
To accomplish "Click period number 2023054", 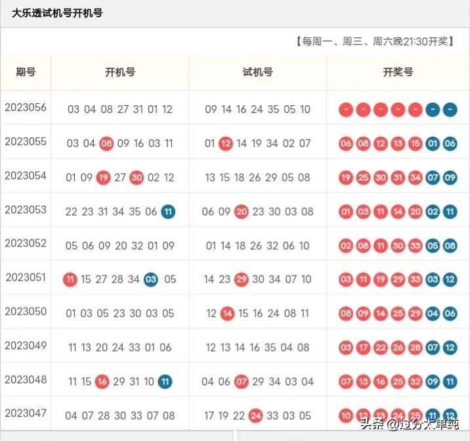I will (26, 175).
